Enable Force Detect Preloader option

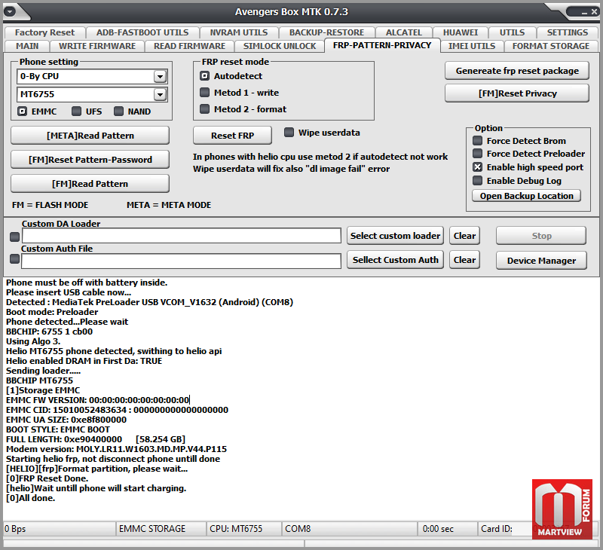[x=477, y=154]
